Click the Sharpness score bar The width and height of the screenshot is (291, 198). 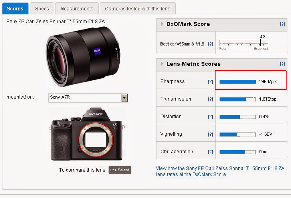pyautogui.click(x=238, y=82)
